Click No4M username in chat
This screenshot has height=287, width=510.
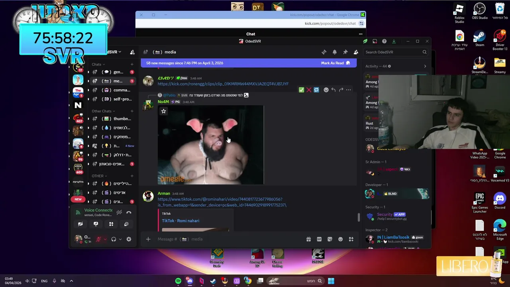[163, 102]
